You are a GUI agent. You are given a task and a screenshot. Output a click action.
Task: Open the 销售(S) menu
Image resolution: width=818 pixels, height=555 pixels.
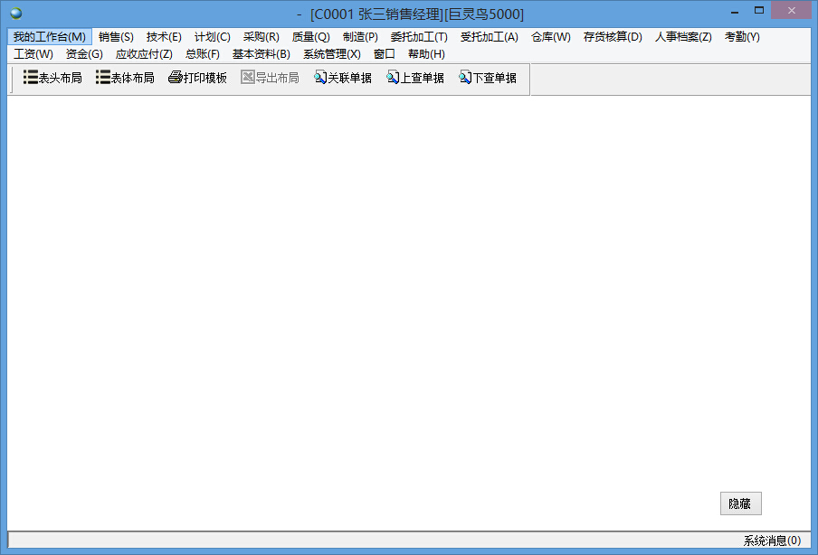116,37
